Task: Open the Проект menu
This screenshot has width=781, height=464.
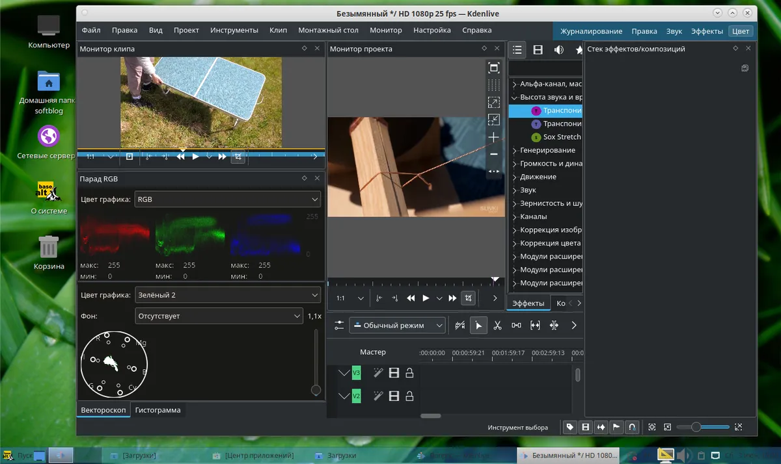Action: pos(186,30)
